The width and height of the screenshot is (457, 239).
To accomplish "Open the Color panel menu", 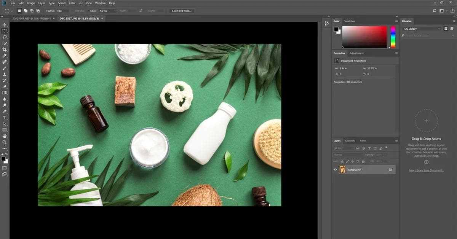I will point(396,21).
